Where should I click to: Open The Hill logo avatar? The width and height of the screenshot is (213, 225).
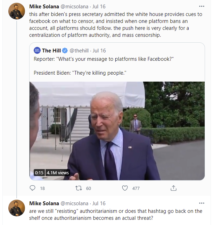point(37,51)
